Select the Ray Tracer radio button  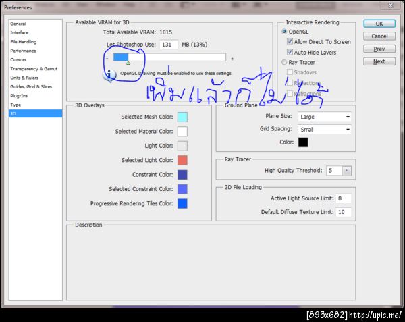click(284, 62)
